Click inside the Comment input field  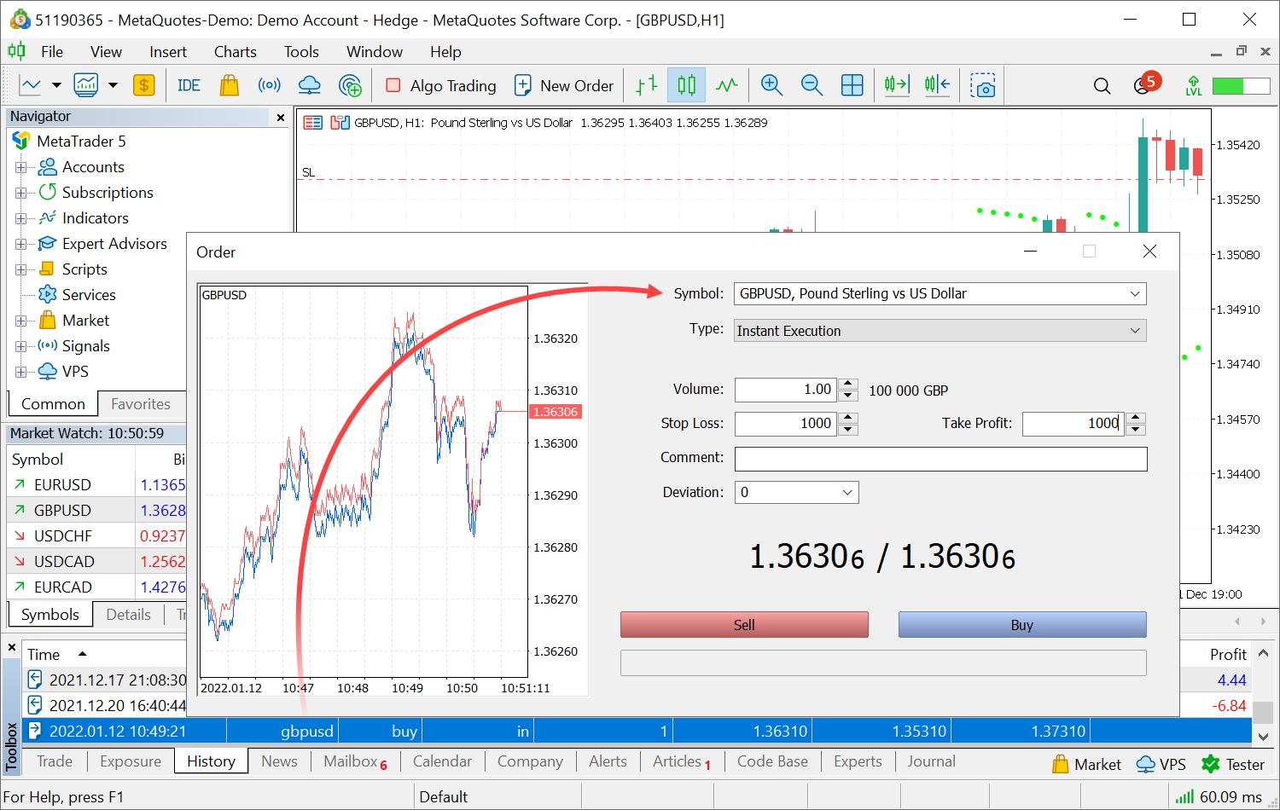click(x=939, y=459)
